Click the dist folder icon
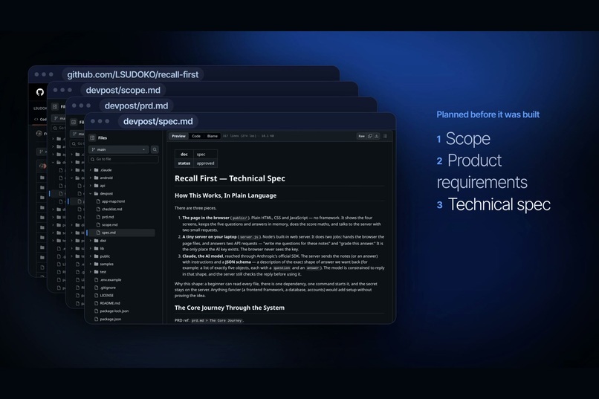Screen dimensions: 599x399 [97, 241]
